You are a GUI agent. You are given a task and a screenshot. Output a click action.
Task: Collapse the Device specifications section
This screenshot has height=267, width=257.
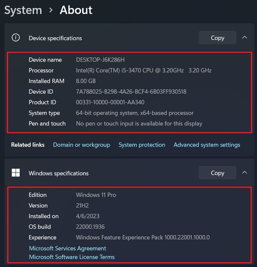[245, 37]
